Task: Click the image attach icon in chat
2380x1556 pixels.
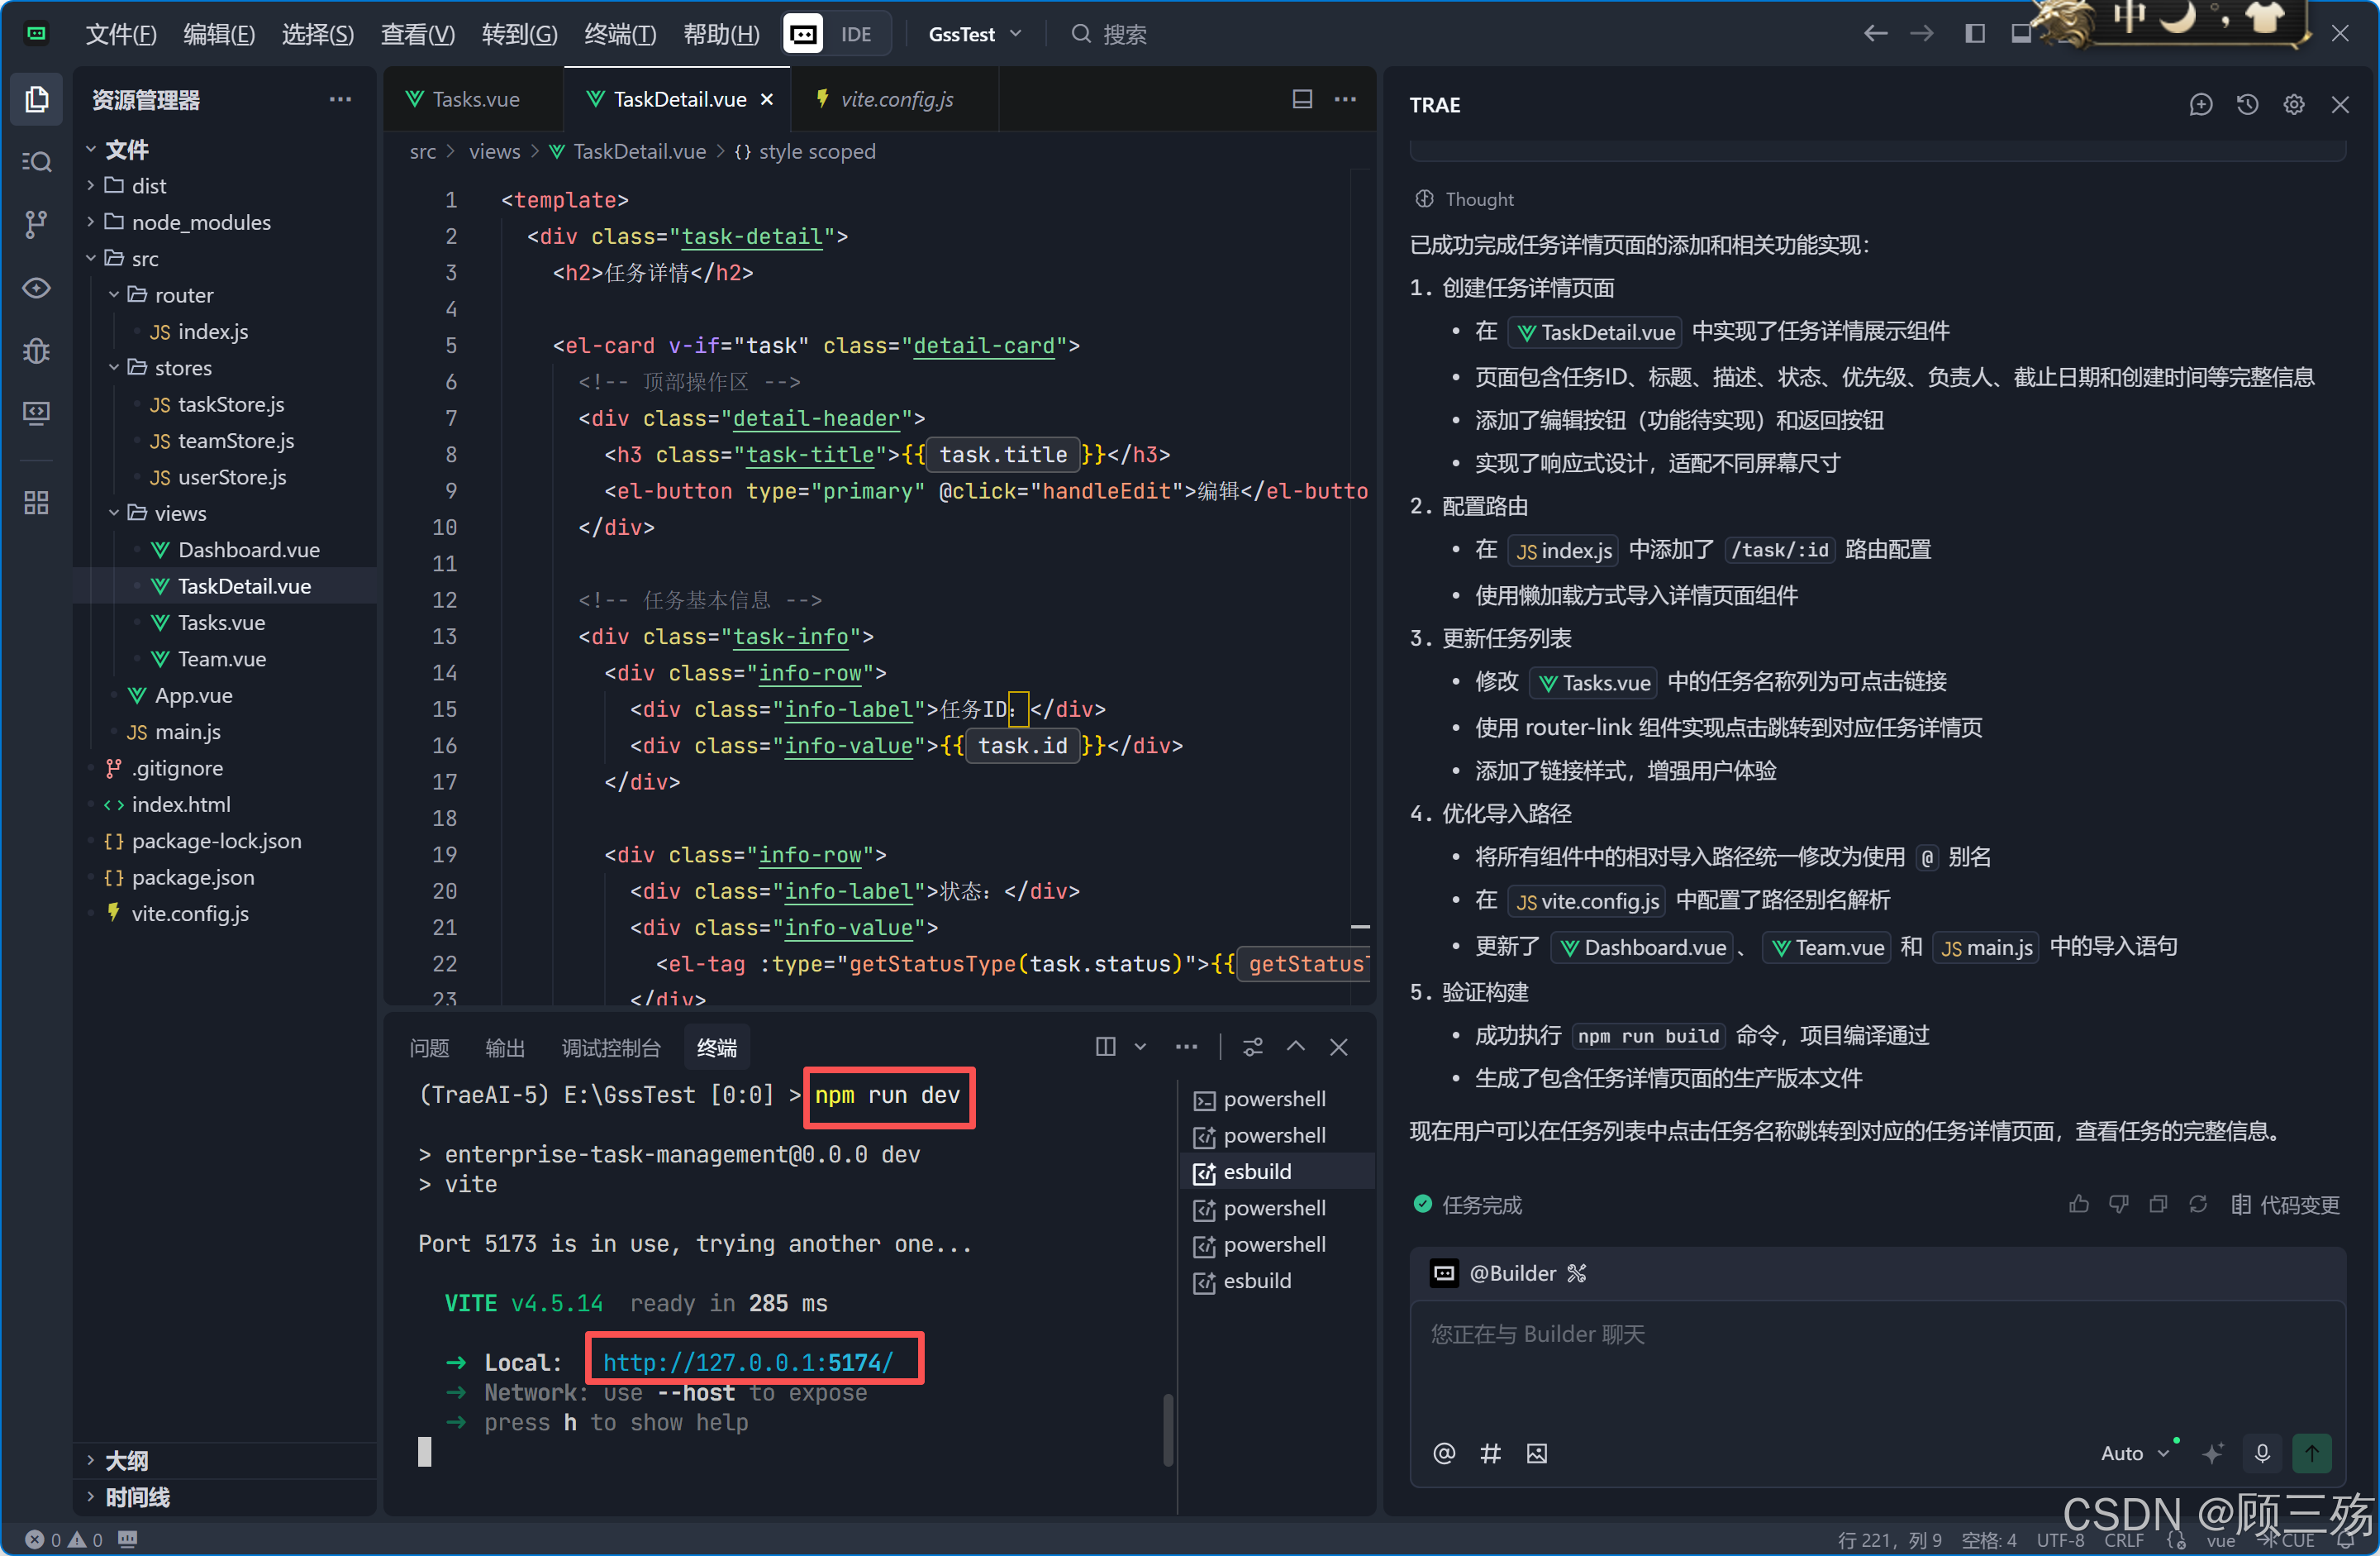Action: pyautogui.click(x=1536, y=1453)
